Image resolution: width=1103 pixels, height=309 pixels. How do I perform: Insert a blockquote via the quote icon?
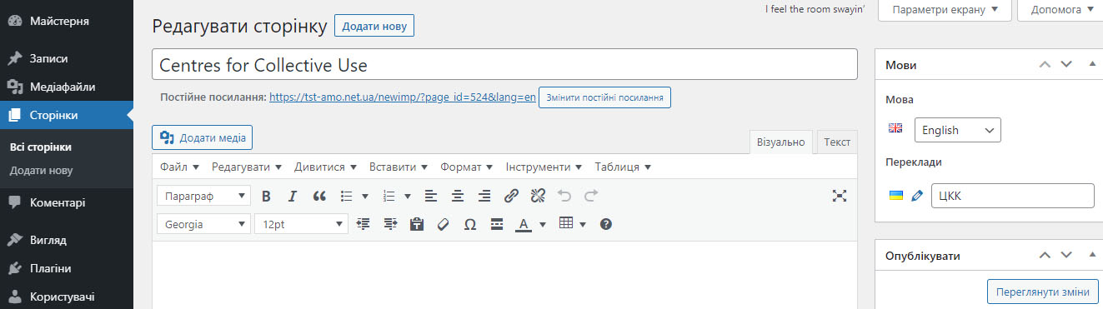pos(318,197)
